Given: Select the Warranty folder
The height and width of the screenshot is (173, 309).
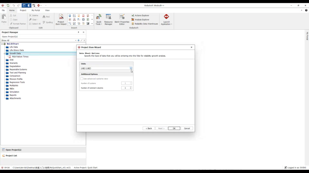Looking at the screenshot, I should [x=14, y=63].
